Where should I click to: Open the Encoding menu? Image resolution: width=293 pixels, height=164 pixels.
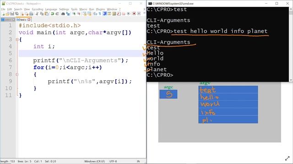click(38, 9)
